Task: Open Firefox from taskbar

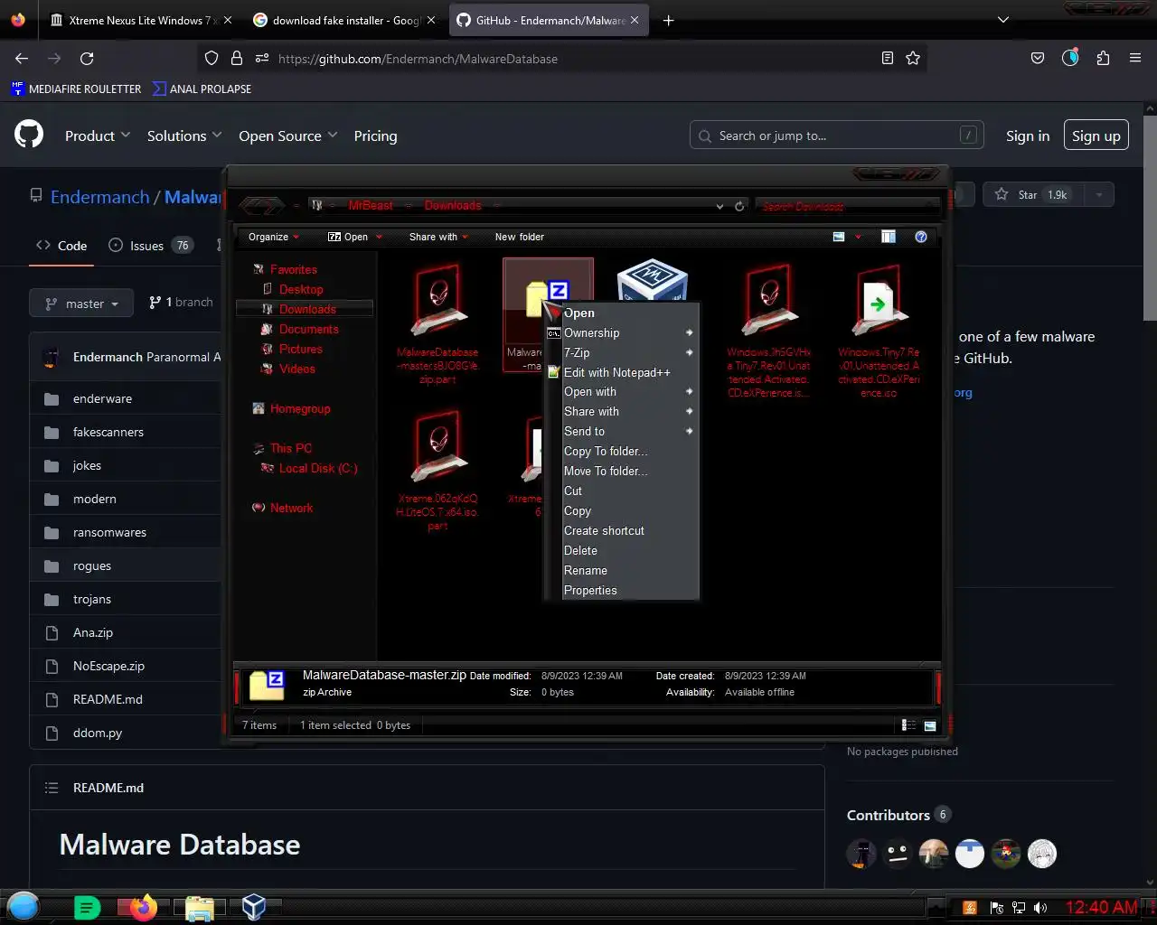Action: [x=144, y=907]
